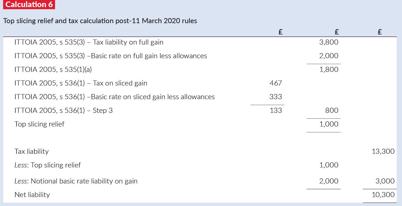Click the 3,800 value
This screenshot has width=402, height=206.
click(329, 42)
